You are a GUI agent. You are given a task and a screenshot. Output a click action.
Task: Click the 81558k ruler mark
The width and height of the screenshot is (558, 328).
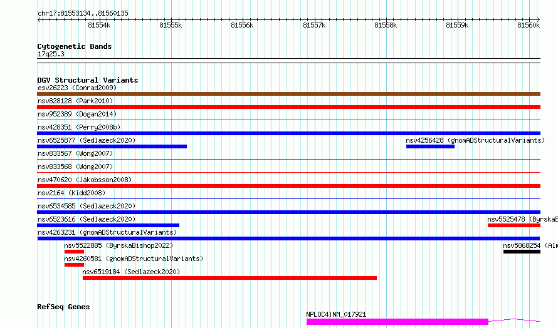point(386,25)
